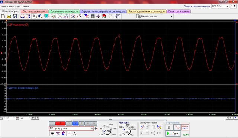
Task: Click the ДР прокрутка channel name field
Action: [x=71, y=128]
